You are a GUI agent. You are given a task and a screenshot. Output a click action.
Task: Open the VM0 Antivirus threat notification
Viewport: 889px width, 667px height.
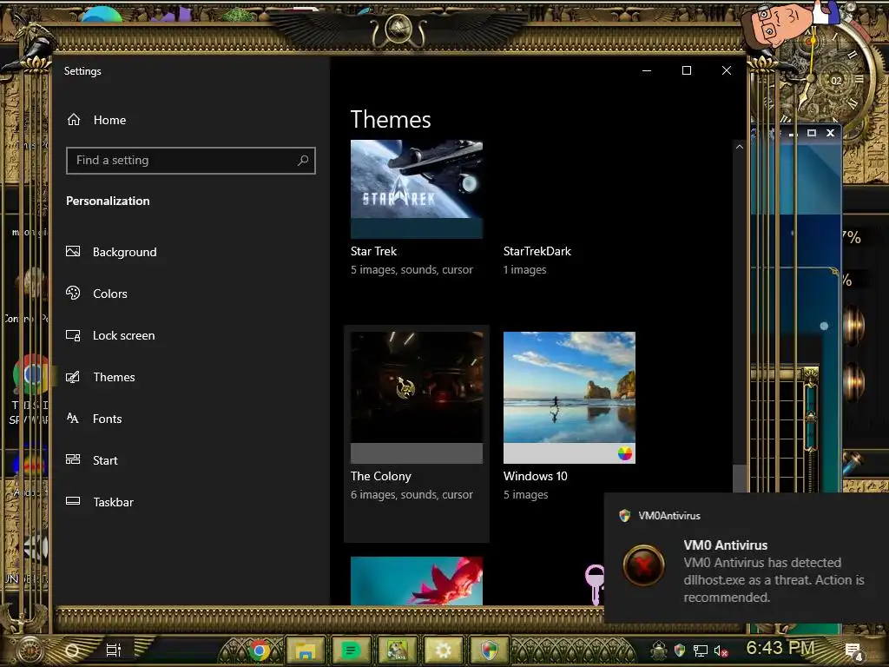tap(746, 558)
